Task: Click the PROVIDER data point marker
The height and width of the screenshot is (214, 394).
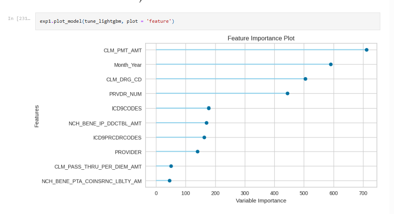Action: click(x=197, y=152)
